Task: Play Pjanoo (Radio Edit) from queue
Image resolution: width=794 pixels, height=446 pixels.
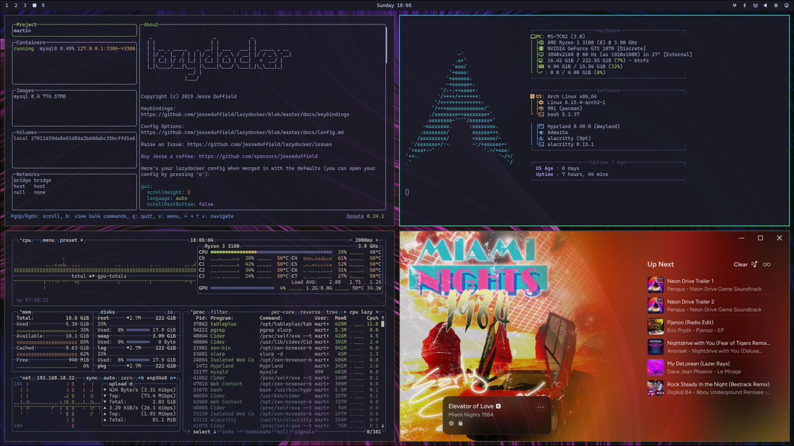Action: (709, 326)
